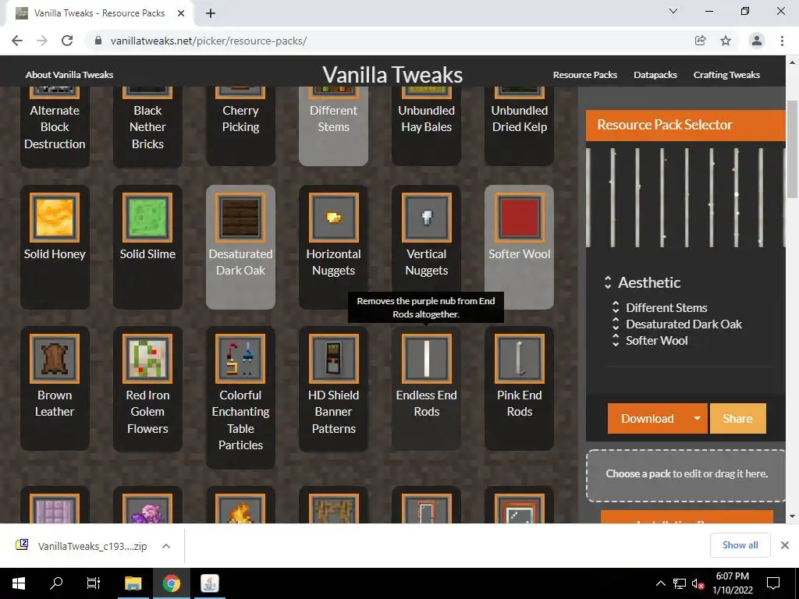Select the Solid Honey pack icon

[55, 218]
